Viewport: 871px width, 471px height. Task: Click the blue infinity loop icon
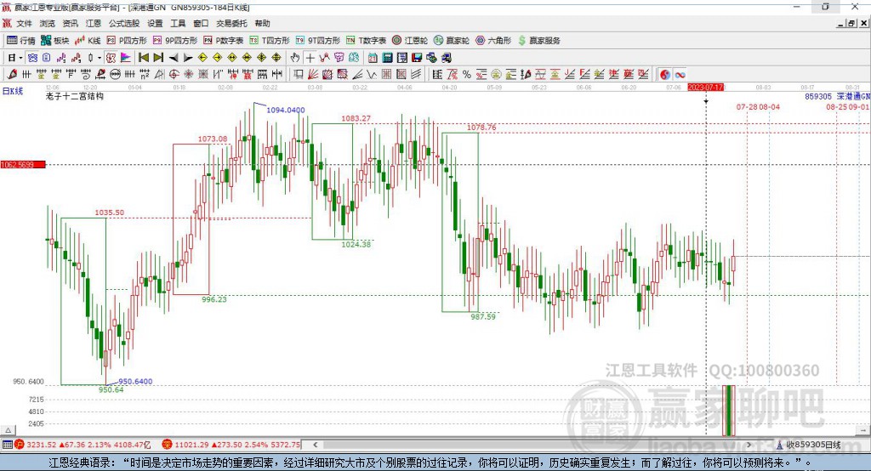pos(680,75)
